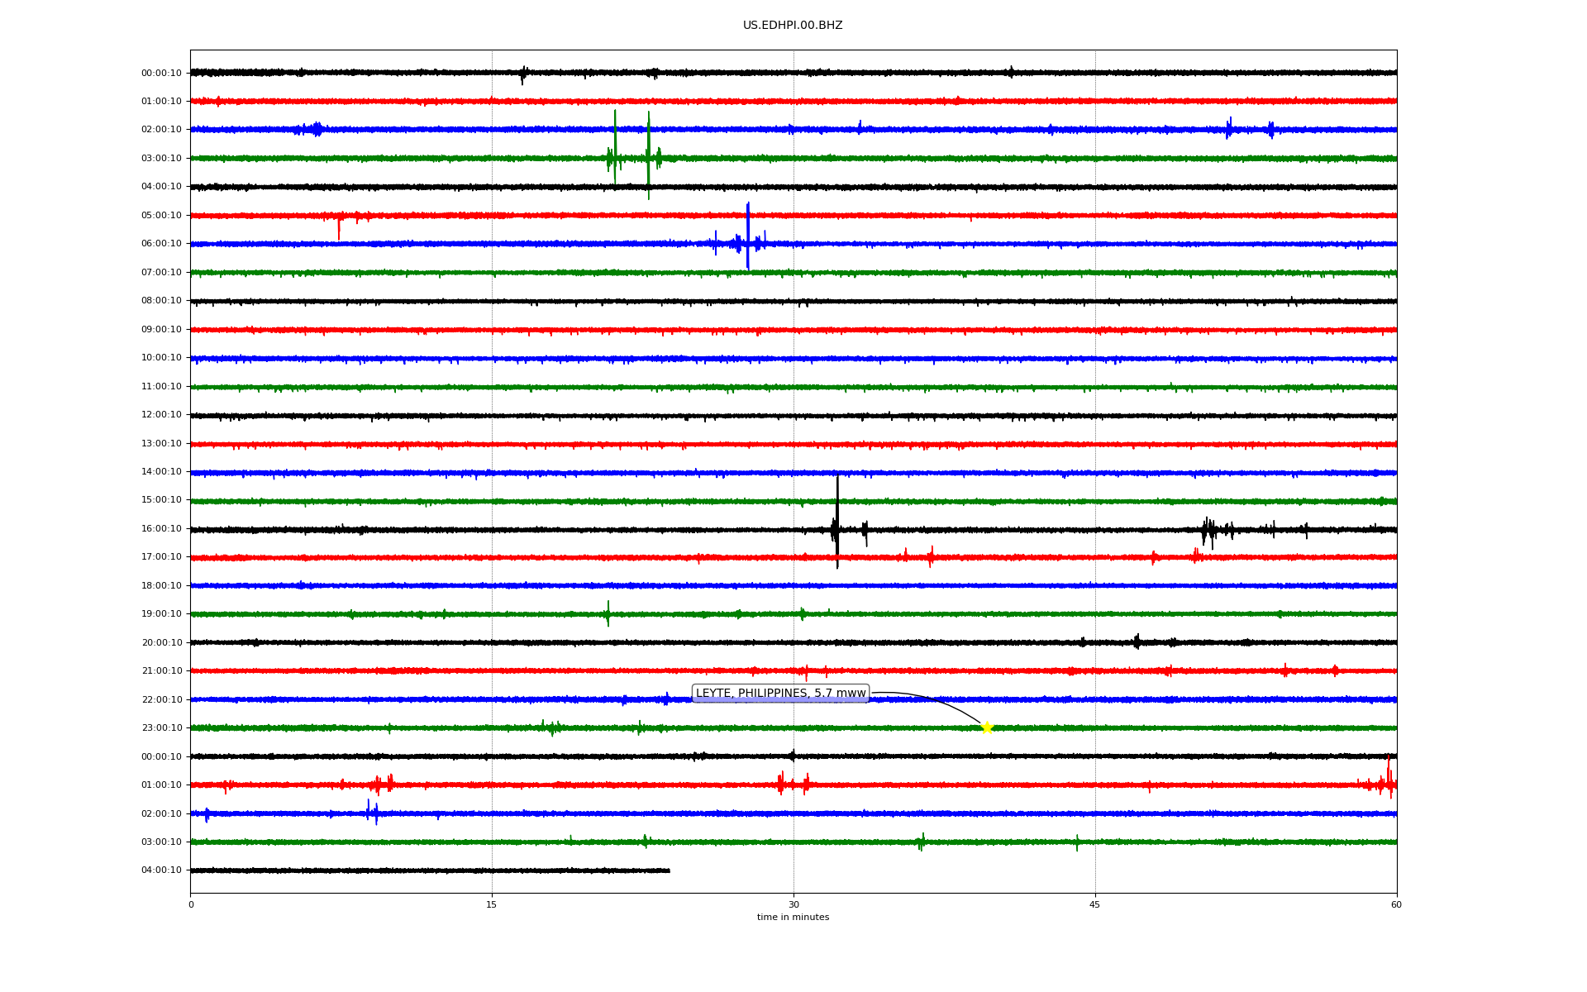The width and height of the screenshot is (1587, 992).
Task: Click the 45 tick on the x-axis
Action: click(x=1095, y=904)
